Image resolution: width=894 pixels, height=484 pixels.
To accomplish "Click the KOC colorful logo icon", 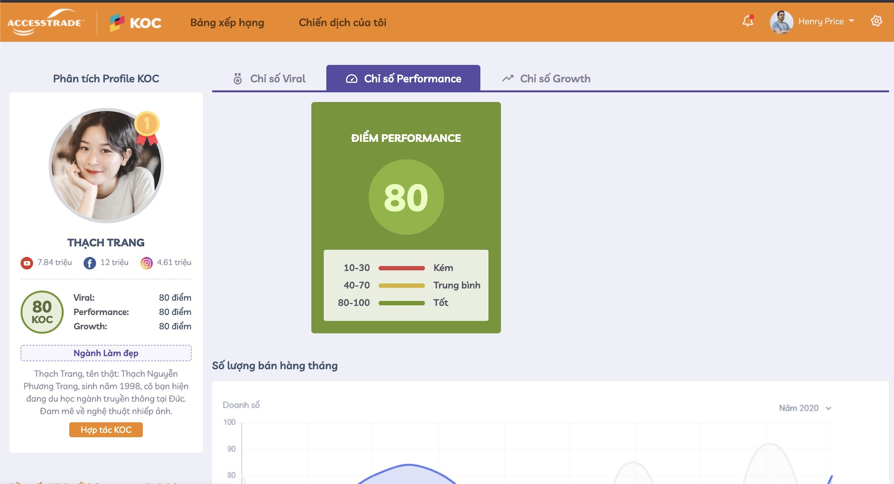I will (x=117, y=22).
